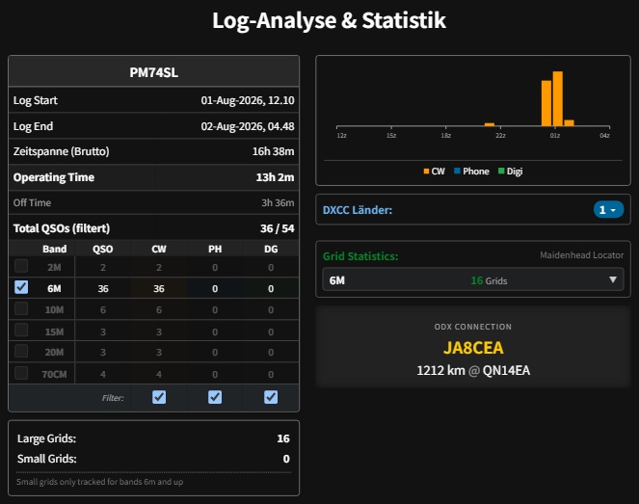Check the 70CM band checkbox

21,372
